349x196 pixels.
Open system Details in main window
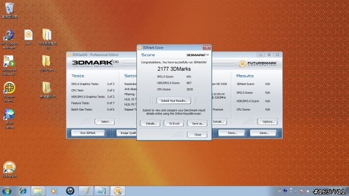219,121
